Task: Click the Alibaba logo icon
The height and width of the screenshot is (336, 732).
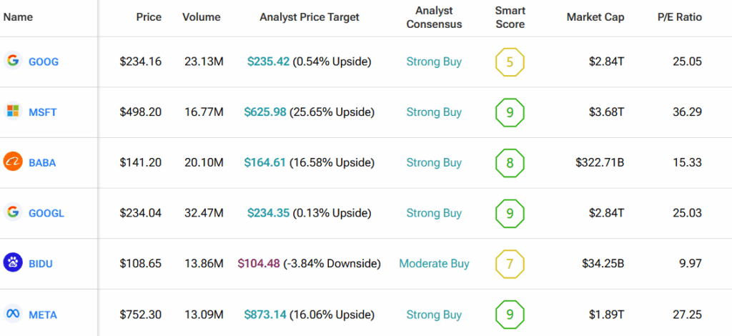Action: pyautogui.click(x=11, y=162)
